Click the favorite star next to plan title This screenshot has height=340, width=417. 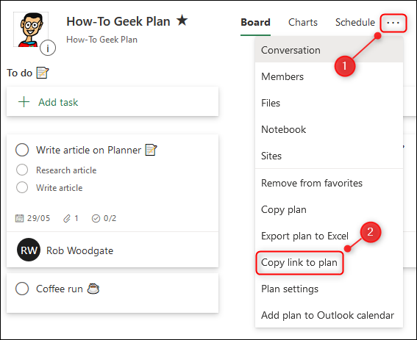(x=182, y=20)
